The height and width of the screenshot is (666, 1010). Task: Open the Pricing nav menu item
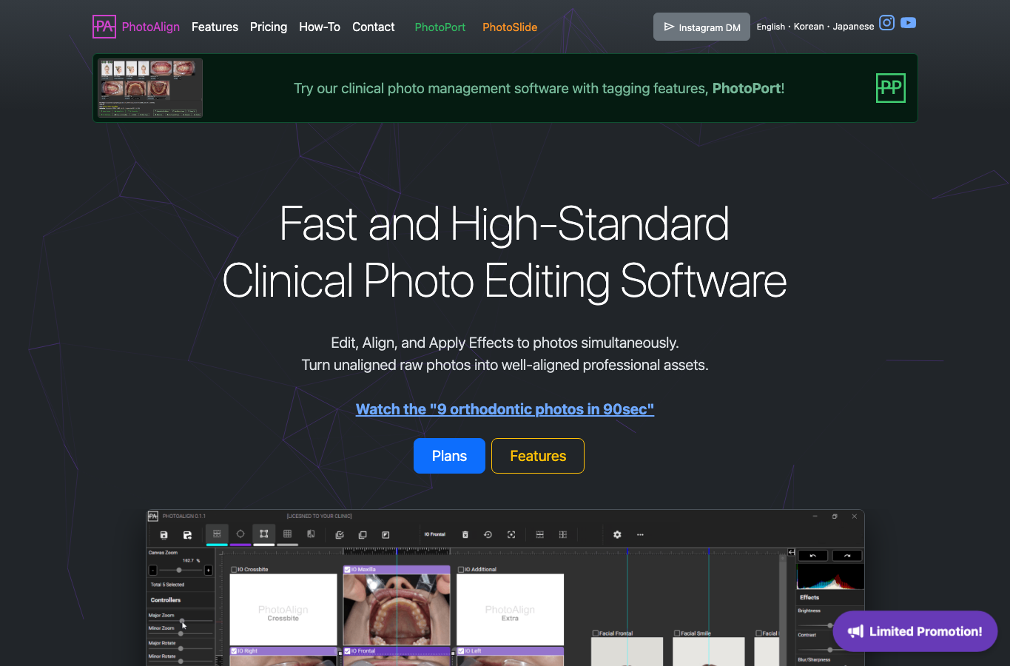point(269,27)
